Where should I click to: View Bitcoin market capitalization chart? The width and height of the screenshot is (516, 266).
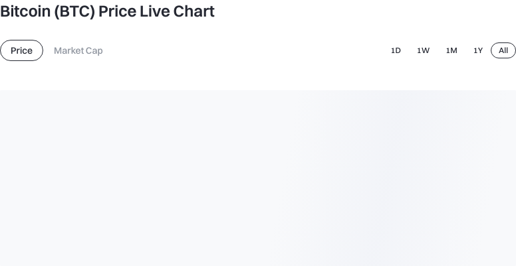78,50
